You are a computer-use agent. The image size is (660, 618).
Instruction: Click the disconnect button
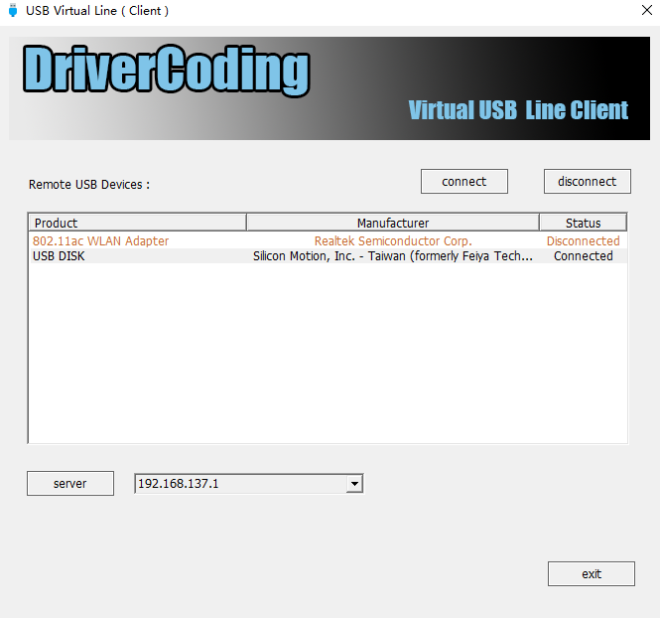[588, 182]
